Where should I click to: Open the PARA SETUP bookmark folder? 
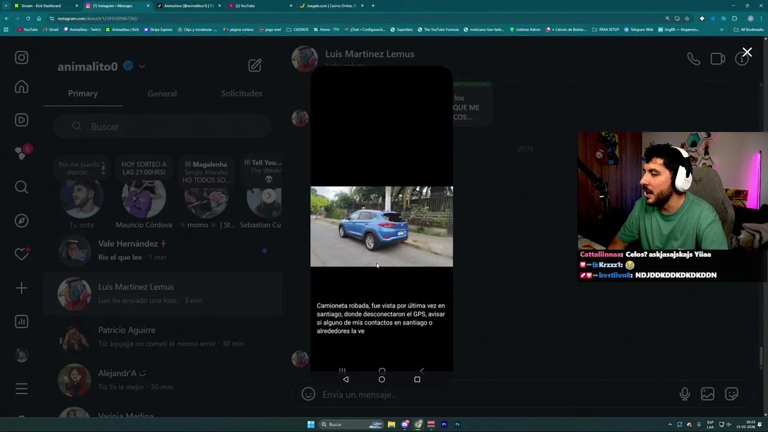coord(605,29)
